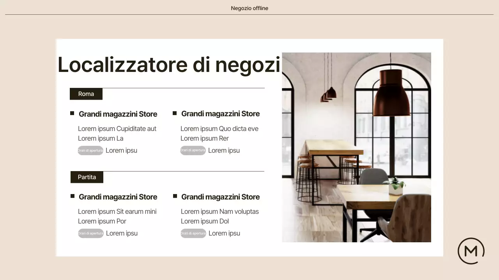The image size is (499, 280).
Task: Click the square marker before first Partita store
Action: (x=72, y=195)
